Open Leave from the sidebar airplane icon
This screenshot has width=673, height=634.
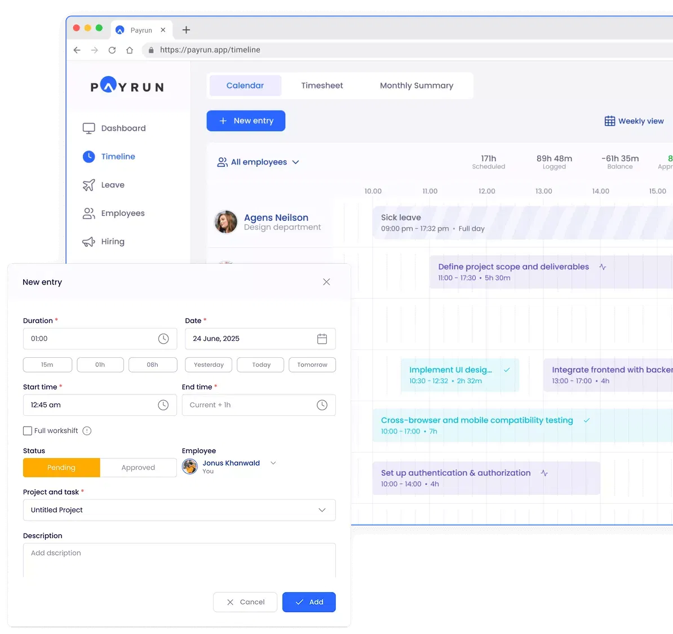click(x=89, y=185)
